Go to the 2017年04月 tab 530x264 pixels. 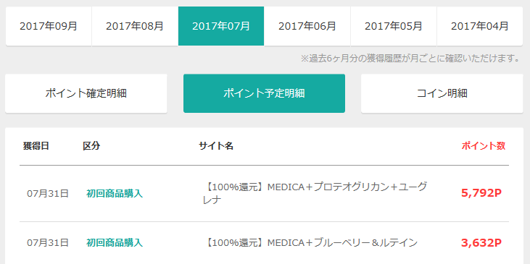[480, 26]
